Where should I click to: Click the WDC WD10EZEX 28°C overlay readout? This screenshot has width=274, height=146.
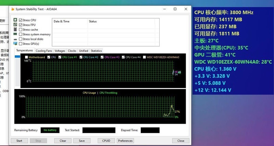[233, 62]
